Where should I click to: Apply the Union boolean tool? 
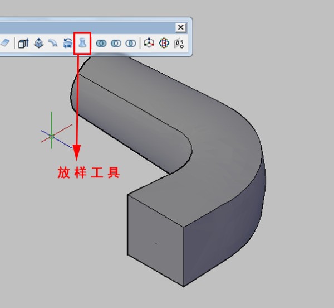pyautogui.click(x=101, y=44)
